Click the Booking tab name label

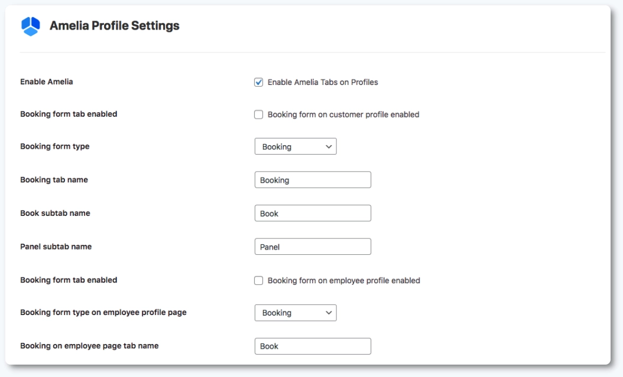[x=54, y=180]
